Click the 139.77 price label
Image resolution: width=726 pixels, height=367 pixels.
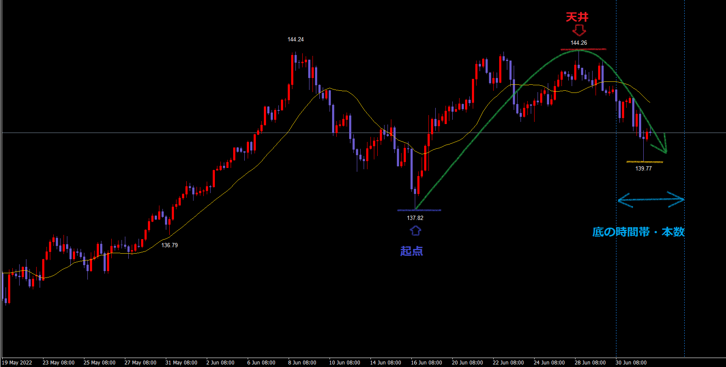tap(643, 168)
